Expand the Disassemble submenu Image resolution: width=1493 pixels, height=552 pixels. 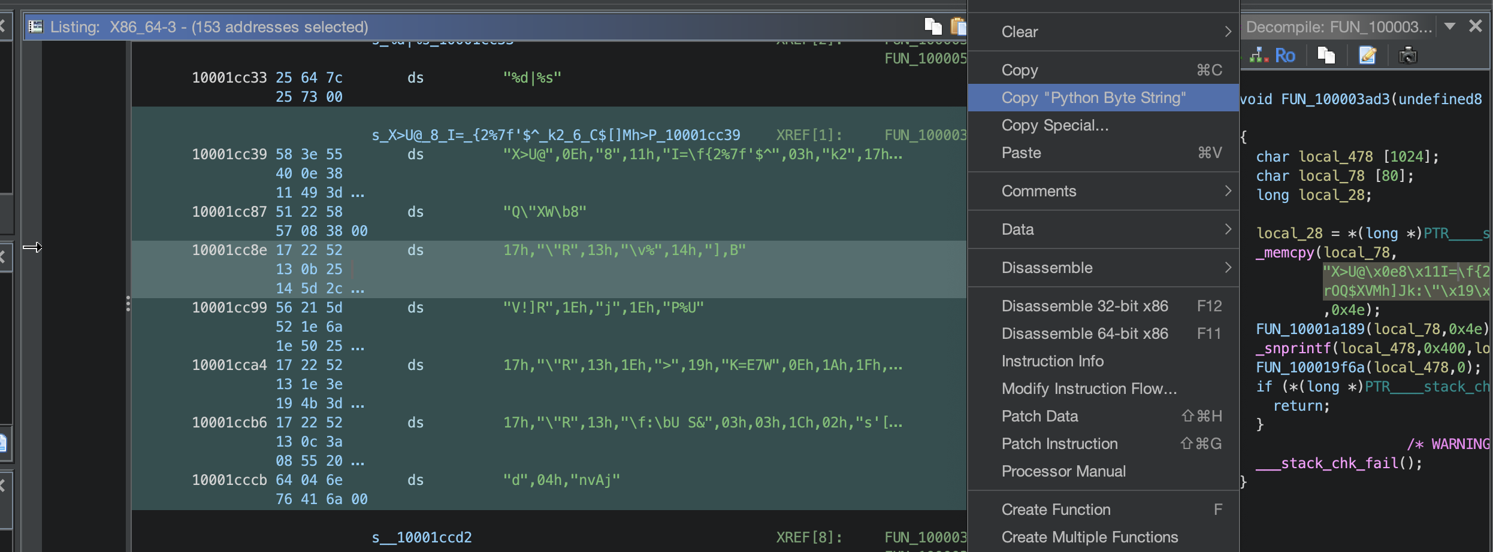[1104, 268]
